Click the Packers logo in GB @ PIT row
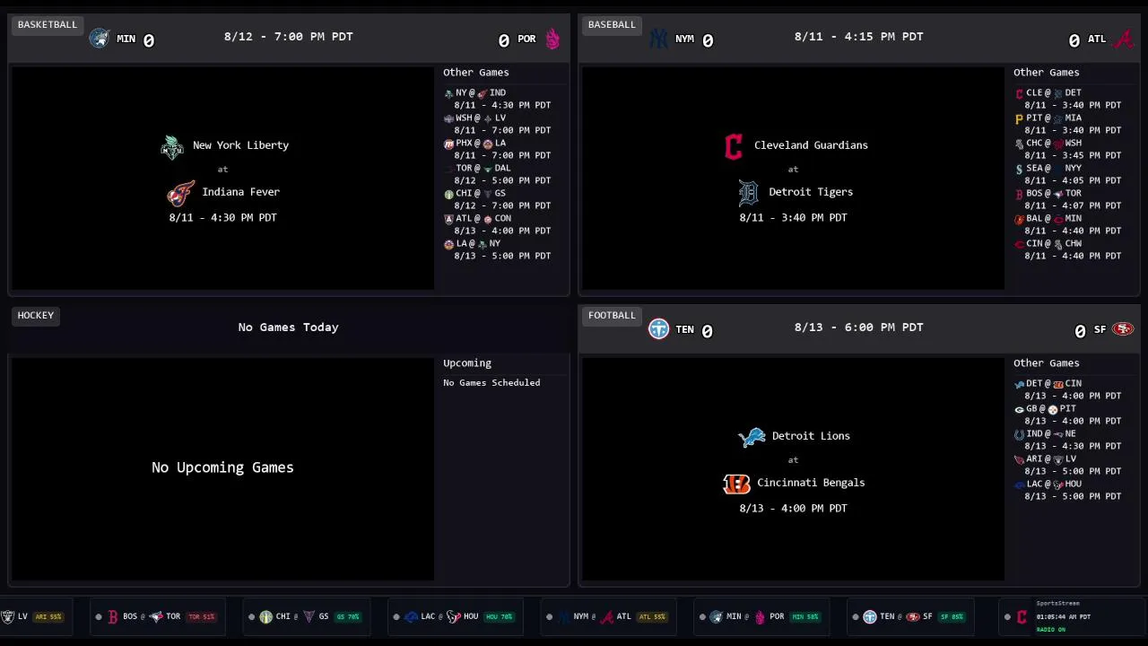The height and width of the screenshot is (646, 1148). (x=1019, y=409)
